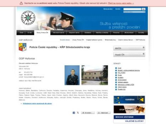Go to Úvodní strana breadcrumb
The image size is (166, 124).
click(65, 40)
